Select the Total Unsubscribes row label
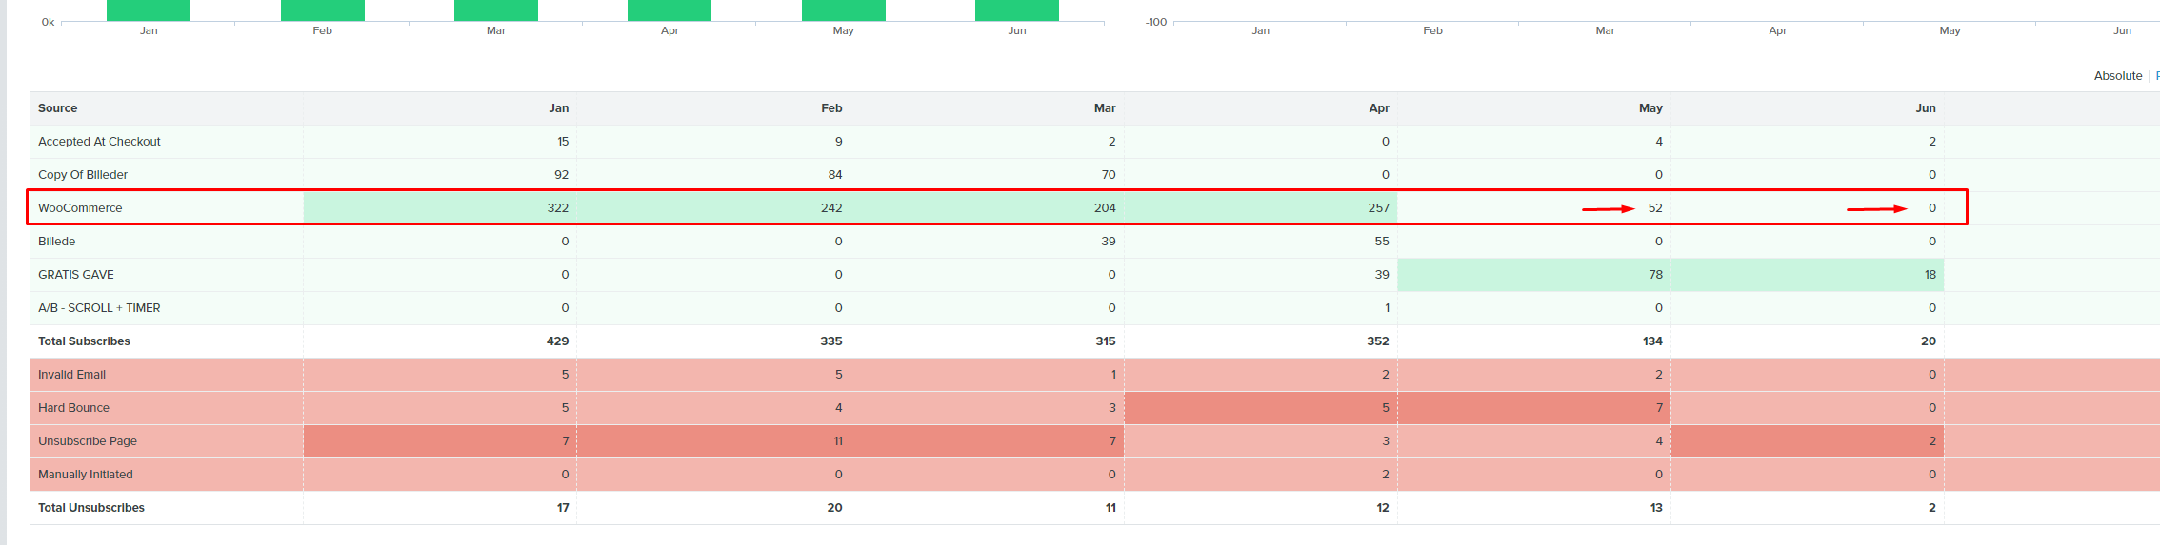The width and height of the screenshot is (2160, 545). (x=91, y=508)
